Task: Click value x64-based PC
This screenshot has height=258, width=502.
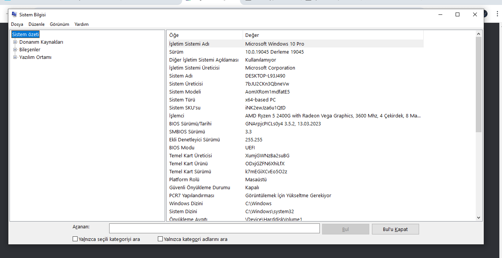Action: coord(260,100)
